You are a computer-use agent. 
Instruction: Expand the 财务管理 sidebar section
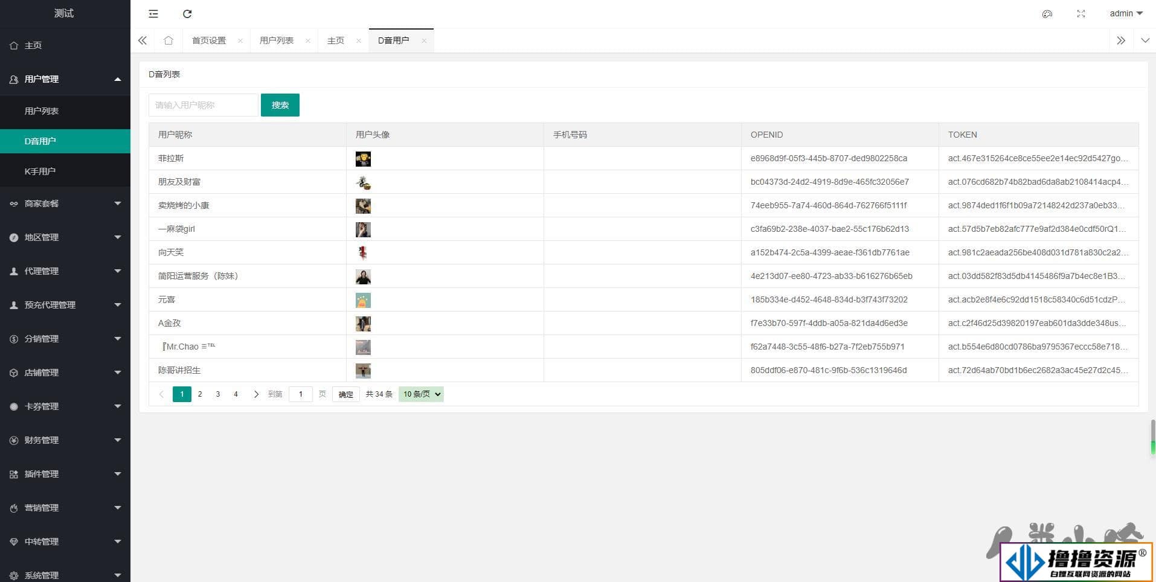click(x=65, y=440)
